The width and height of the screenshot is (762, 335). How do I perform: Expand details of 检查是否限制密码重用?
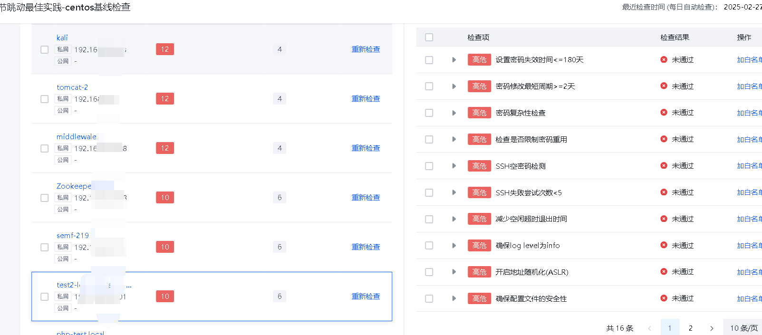[x=454, y=139]
